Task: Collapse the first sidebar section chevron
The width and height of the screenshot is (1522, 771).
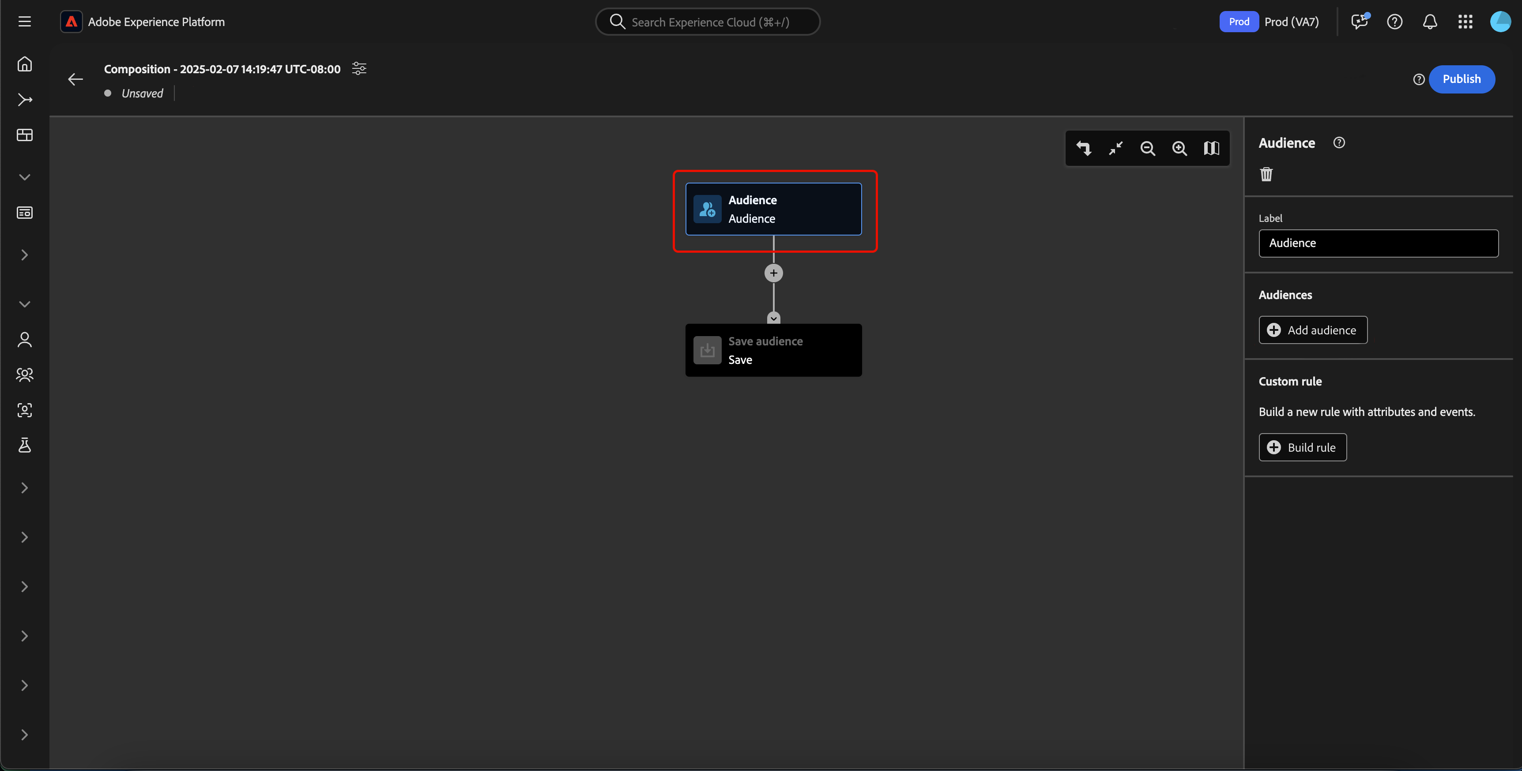Action: [24, 177]
